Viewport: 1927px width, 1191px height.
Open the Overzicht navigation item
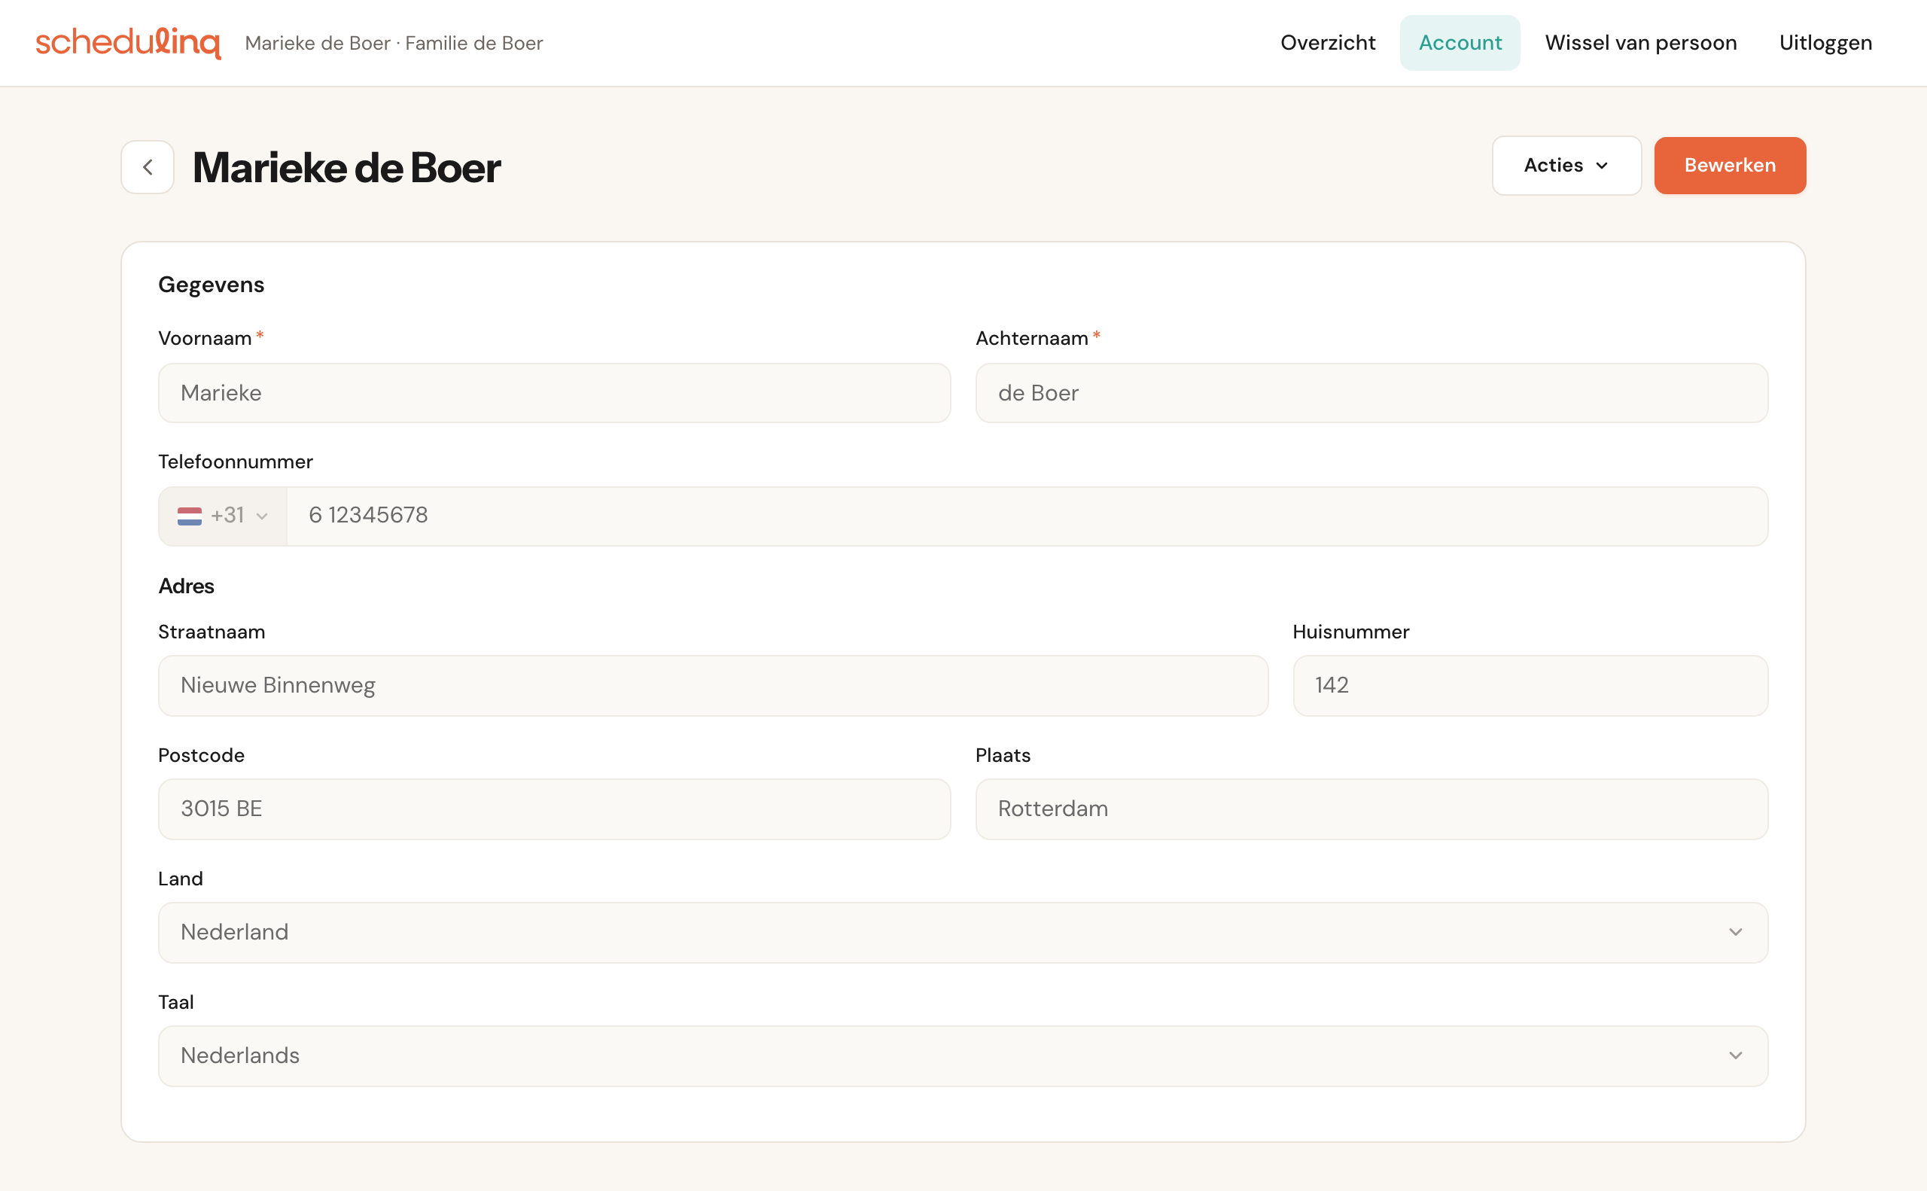pyautogui.click(x=1328, y=42)
